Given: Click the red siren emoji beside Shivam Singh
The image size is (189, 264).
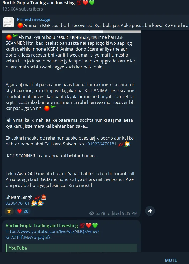Looking at the screenshot, I should [x=43, y=197].
